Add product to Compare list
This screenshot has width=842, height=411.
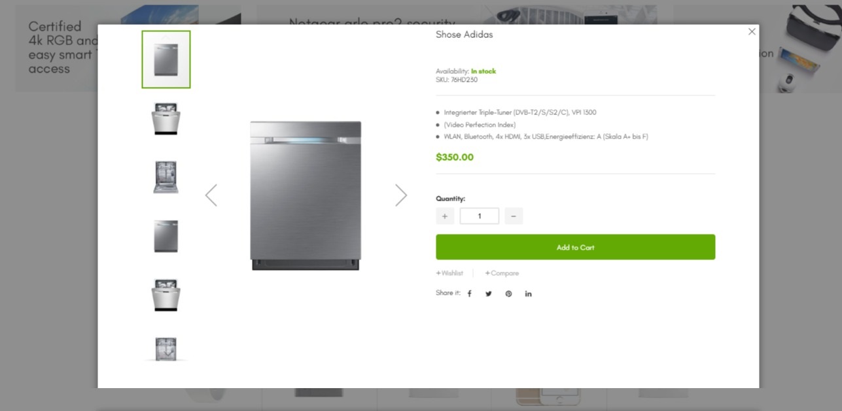pos(502,273)
